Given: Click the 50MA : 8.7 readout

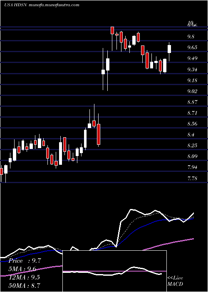Looking at the screenshot, I should point(25,285).
